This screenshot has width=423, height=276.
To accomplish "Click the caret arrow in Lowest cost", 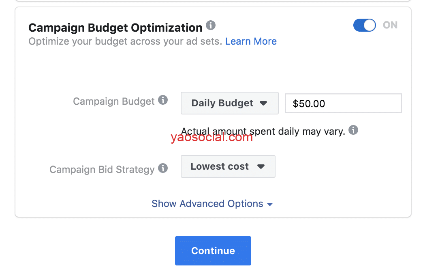I will point(261,166).
